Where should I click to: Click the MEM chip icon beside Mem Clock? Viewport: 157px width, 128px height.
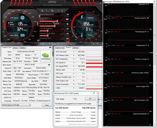22,35
